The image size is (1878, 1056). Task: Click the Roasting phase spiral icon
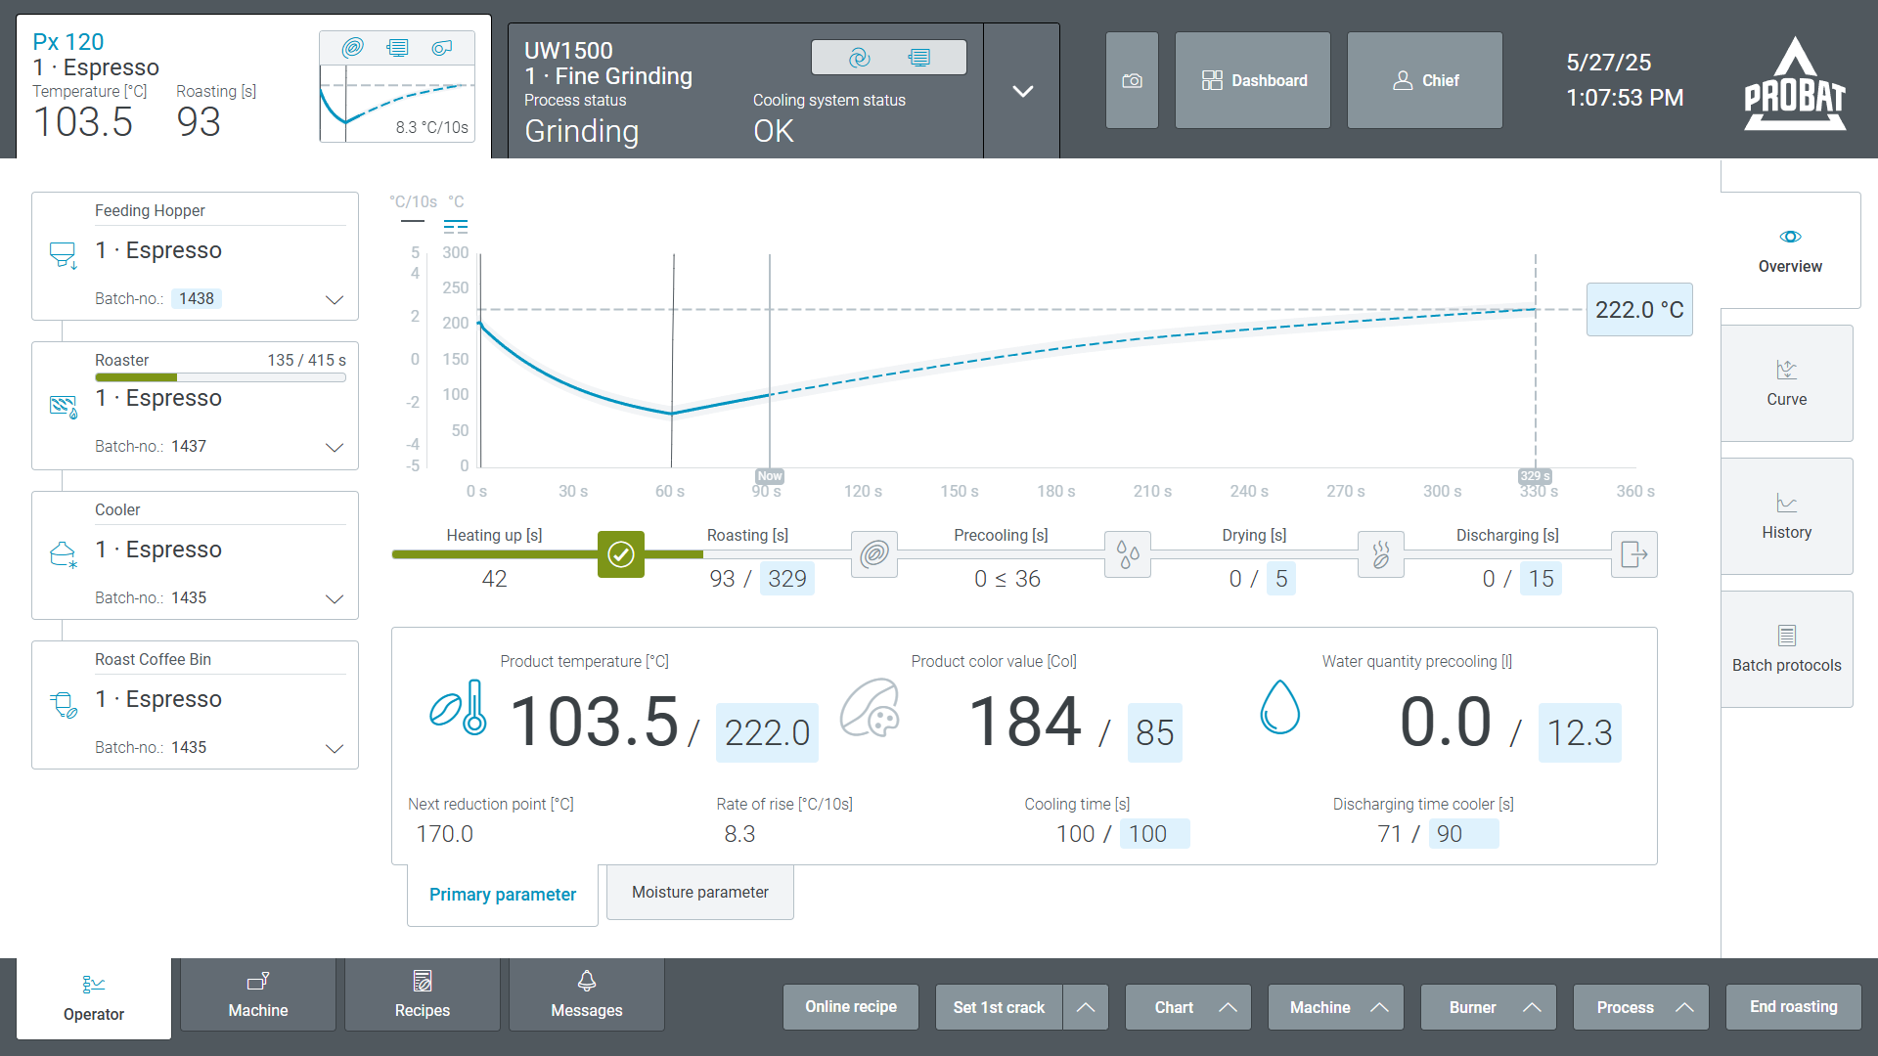[874, 554]
